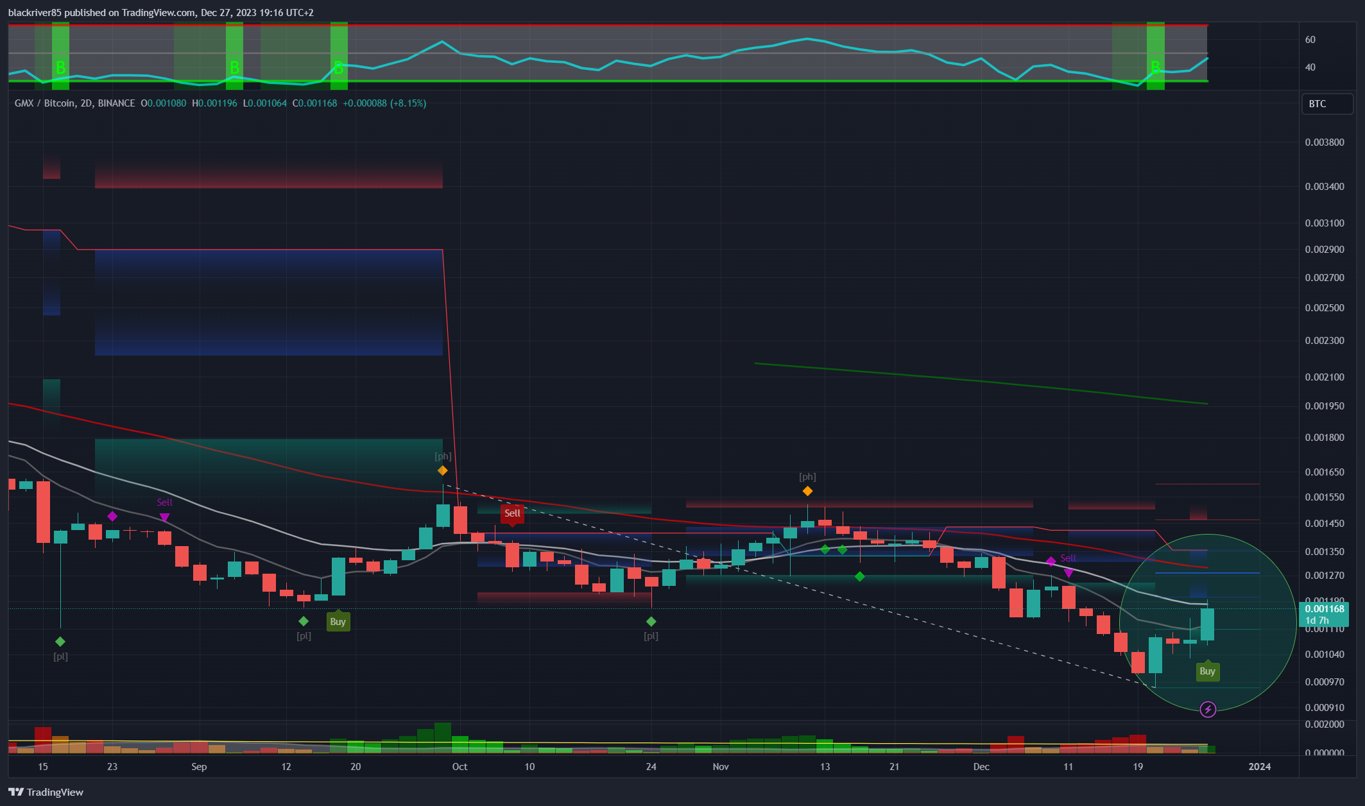The image size is (1365, 806).
Task: Click the latest teal candle inside the circle
Action: 1207,624
